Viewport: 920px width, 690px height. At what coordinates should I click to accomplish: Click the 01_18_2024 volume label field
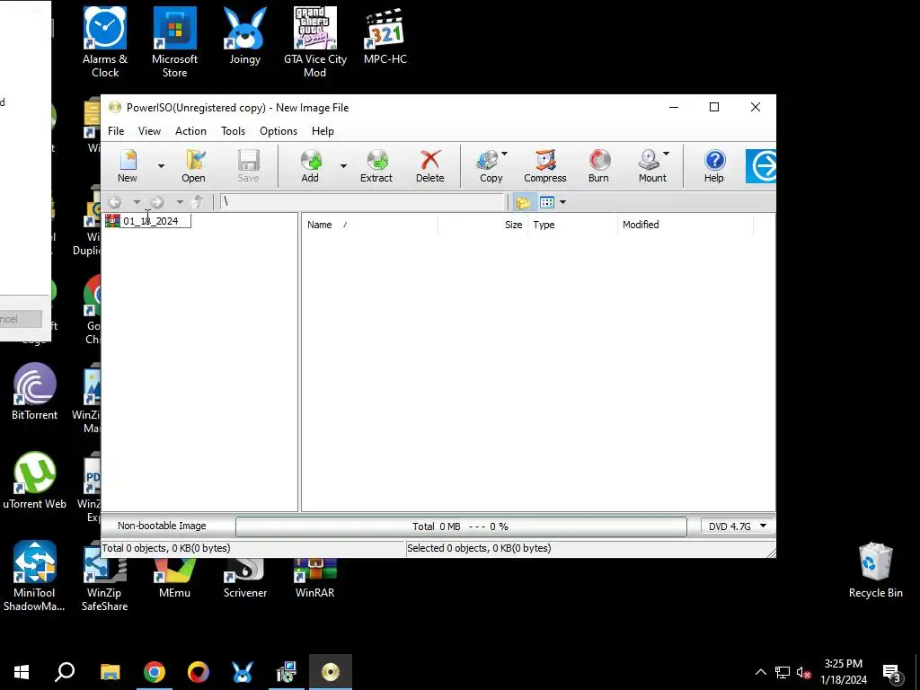pos(155,221)
